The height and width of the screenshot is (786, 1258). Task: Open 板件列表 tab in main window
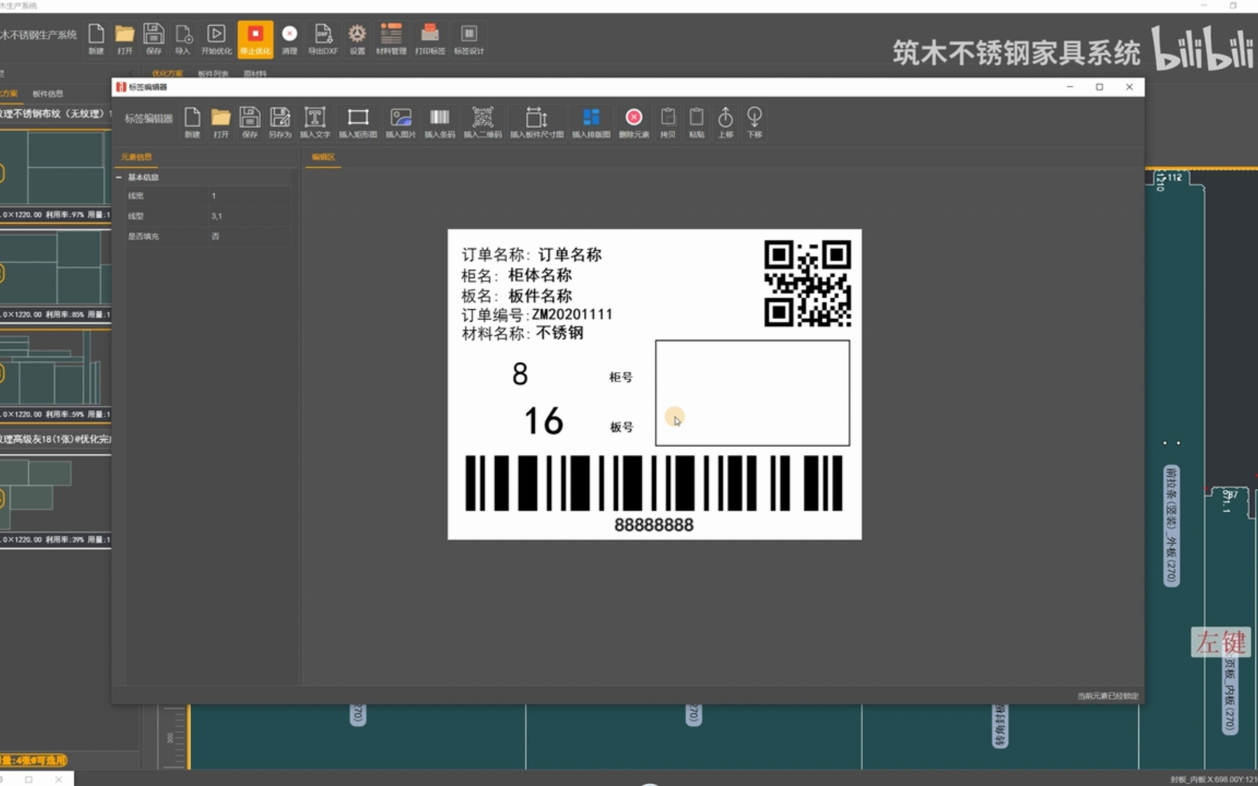(213, 73)
